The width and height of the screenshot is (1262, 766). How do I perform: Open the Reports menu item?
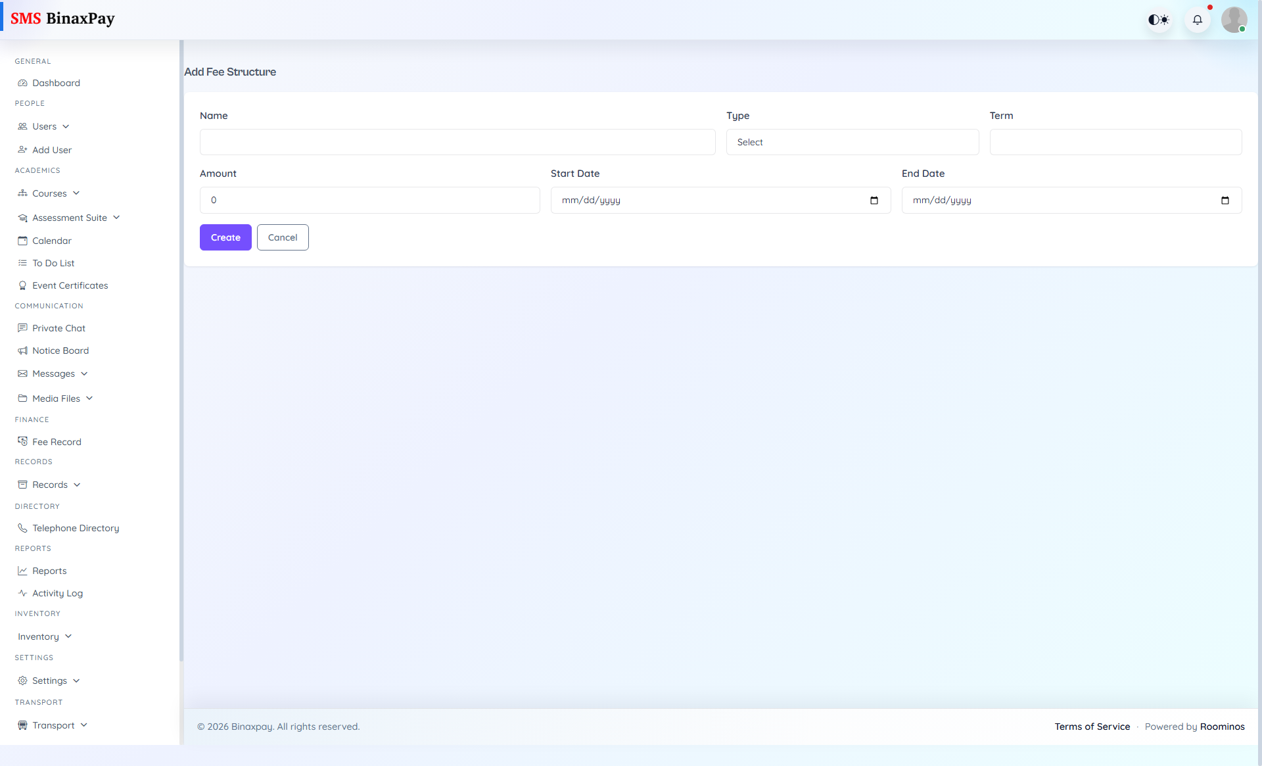tap(49, 571)
